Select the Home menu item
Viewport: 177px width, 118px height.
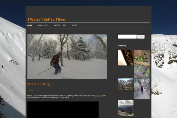(x=30, y=25)
